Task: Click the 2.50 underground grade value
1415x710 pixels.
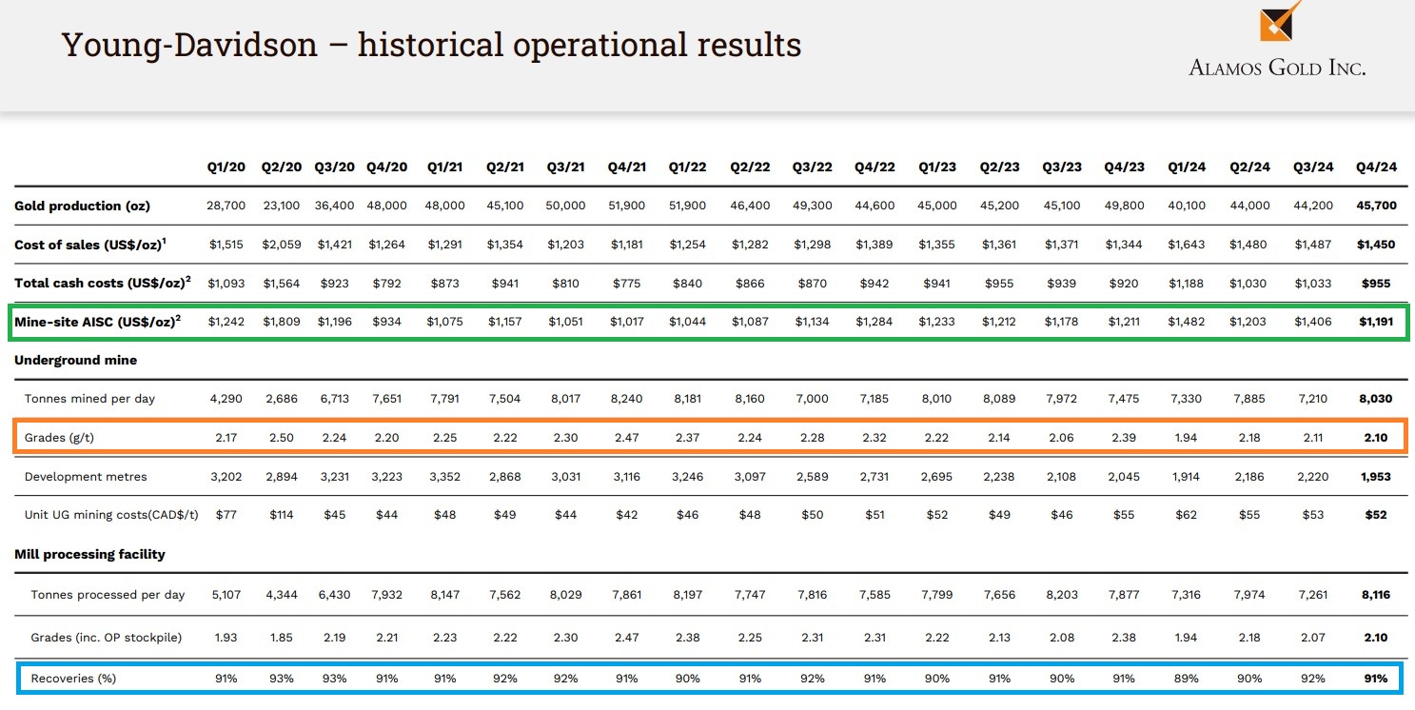Action: [283, 438]
